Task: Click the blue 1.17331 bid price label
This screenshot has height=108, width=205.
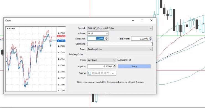Action: point(61,41)
